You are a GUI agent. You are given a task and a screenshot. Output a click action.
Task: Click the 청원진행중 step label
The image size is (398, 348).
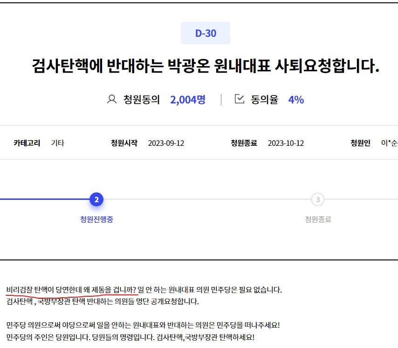coord(96,219)
